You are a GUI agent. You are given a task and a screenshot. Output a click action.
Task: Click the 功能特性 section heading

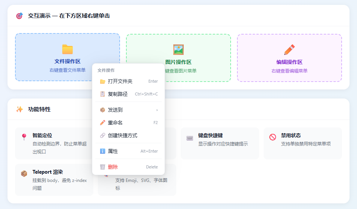tap(39, 109)
